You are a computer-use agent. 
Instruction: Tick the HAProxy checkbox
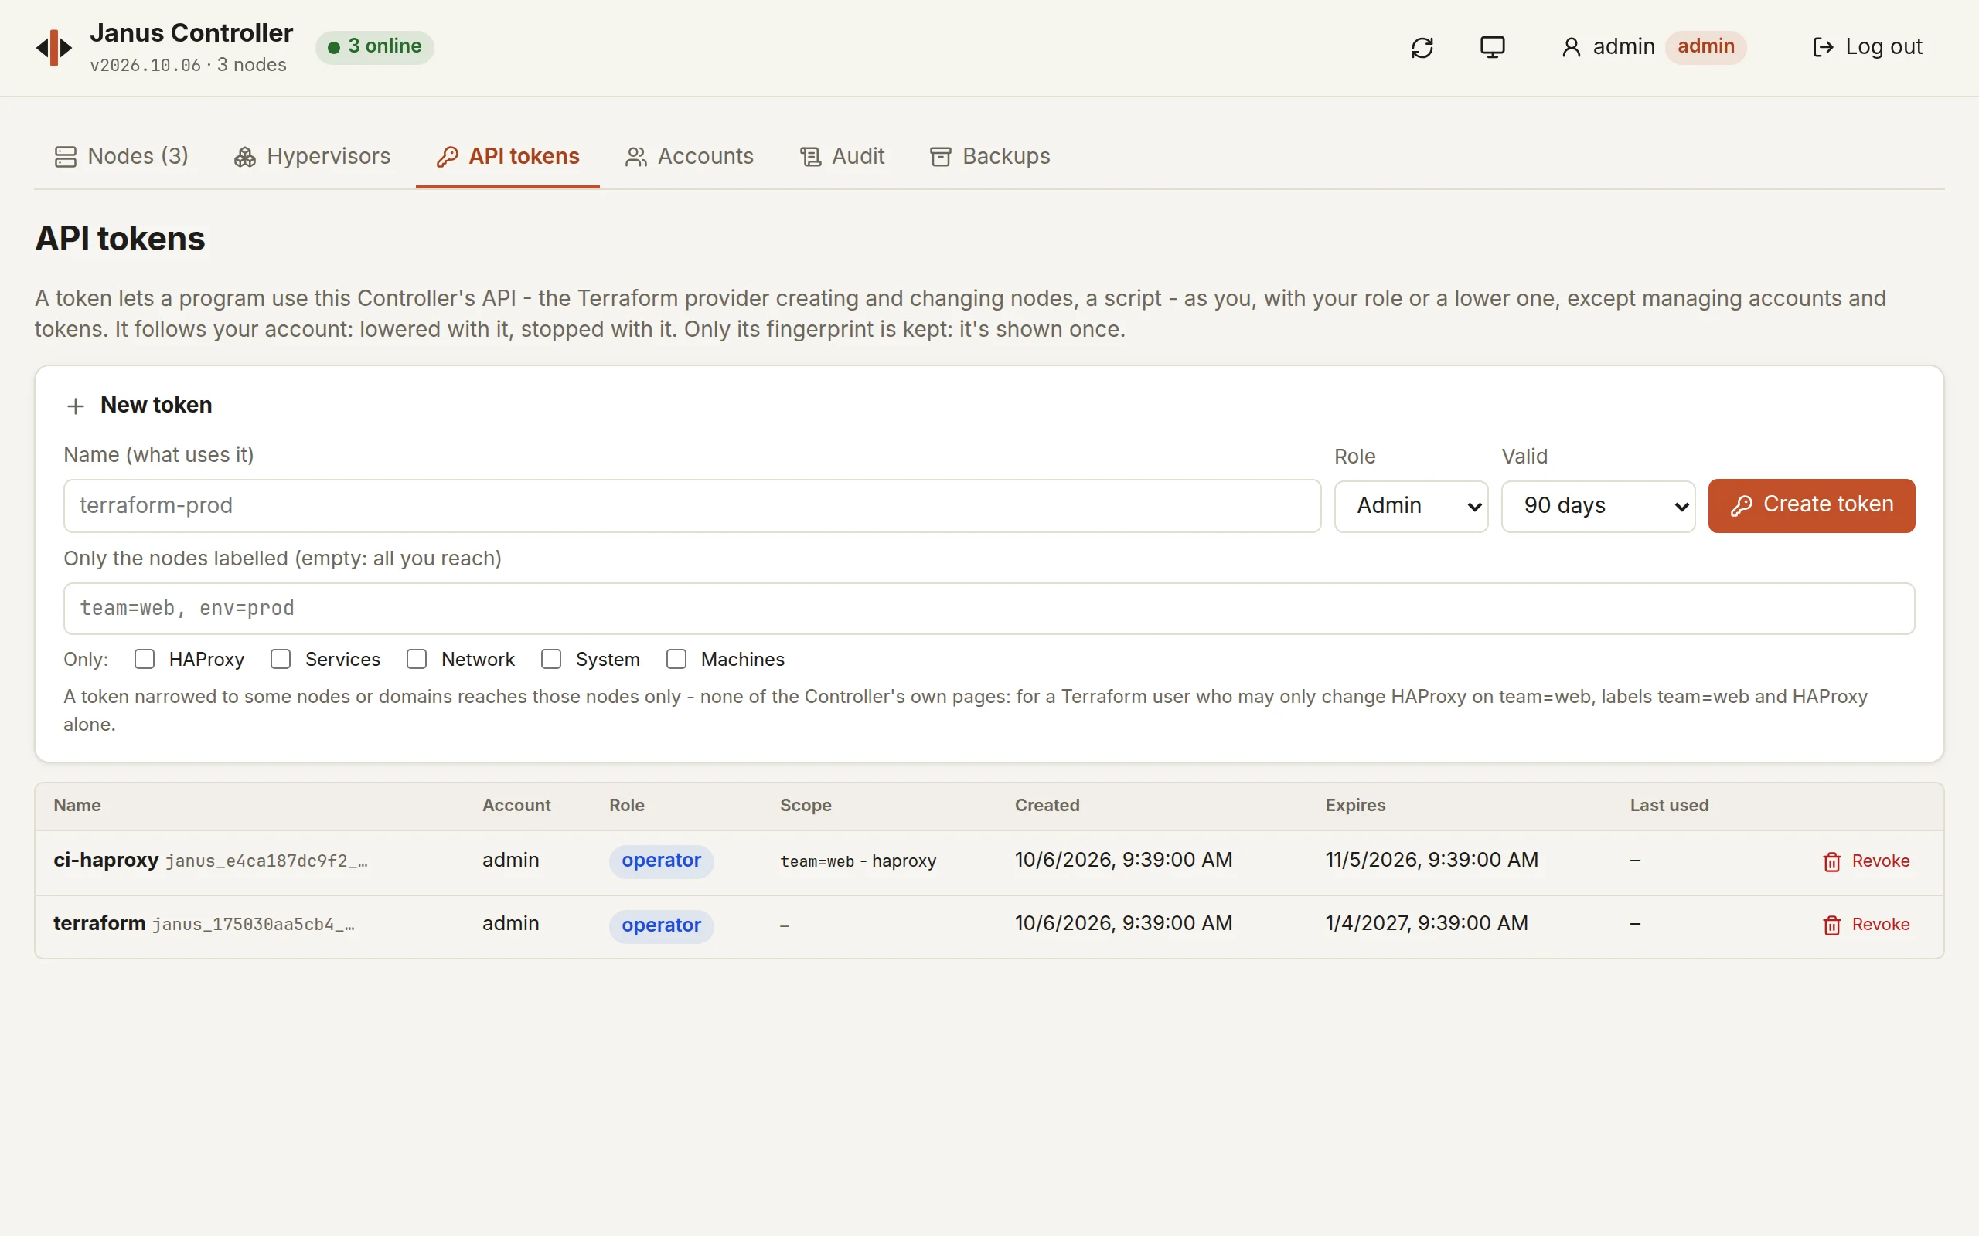pos(144,659)
